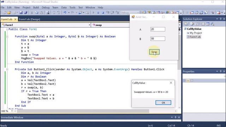Click the Paste toolbar icon
Screen dimensions: 226x127
tap(42, 13)
